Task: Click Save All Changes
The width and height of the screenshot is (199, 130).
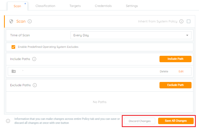Action: pyautogui.click(x=176, y=121)
